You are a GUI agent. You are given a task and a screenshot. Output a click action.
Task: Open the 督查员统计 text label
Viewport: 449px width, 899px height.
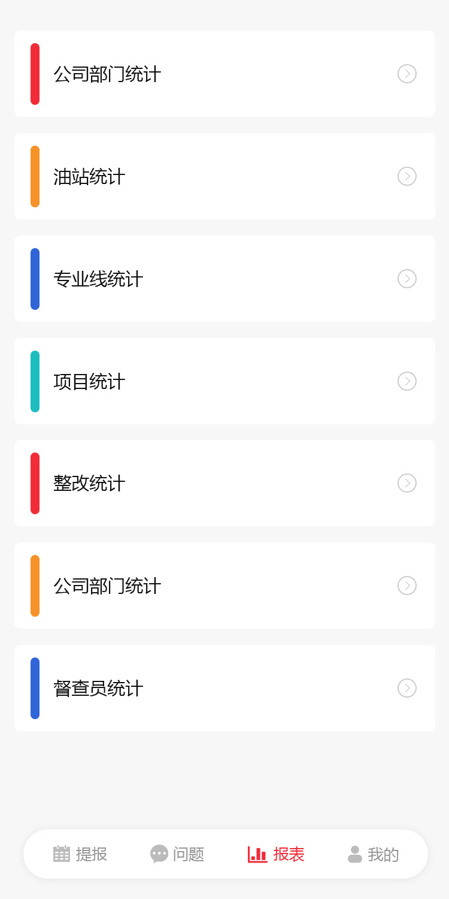click(x=98, y=689)
